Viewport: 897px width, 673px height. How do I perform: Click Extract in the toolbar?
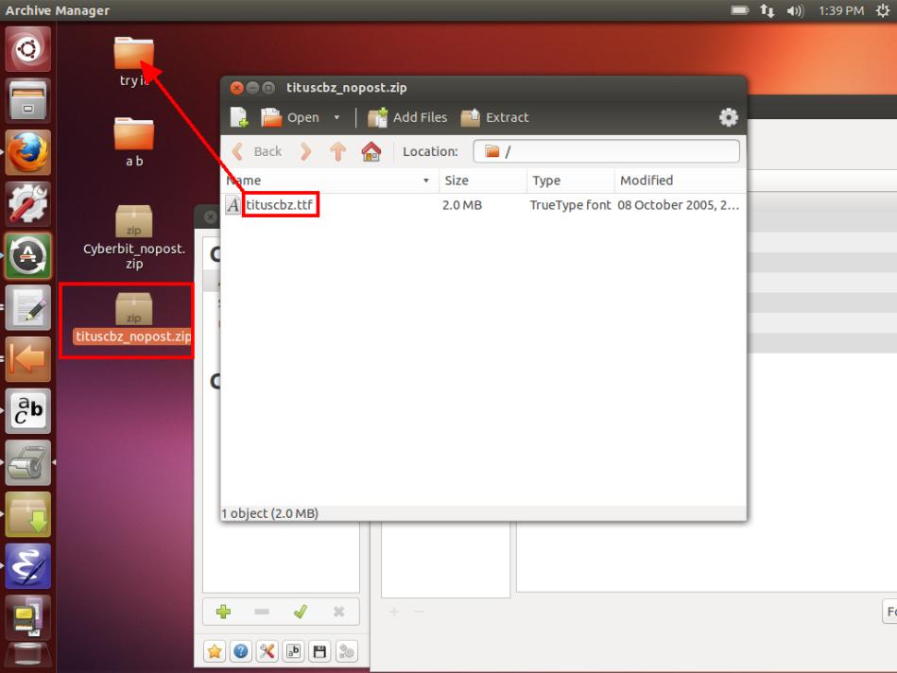coord(494,117)
